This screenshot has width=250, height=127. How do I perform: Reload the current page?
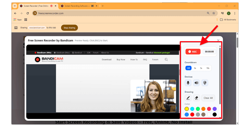[x=28, y=13]
